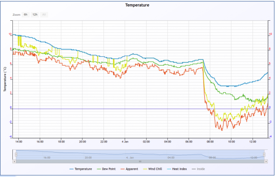Click the navigator scrollbar center grip
This screenshot has width=276, height=177.
click(x=140, y=161)
